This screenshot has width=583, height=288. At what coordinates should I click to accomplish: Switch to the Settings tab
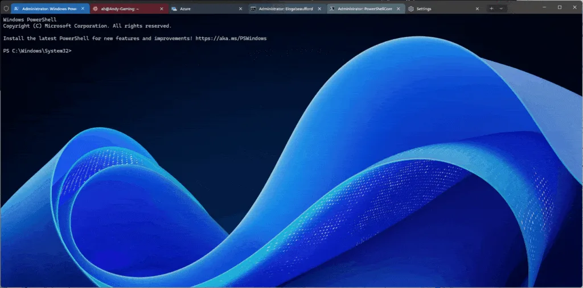point(445,9)
